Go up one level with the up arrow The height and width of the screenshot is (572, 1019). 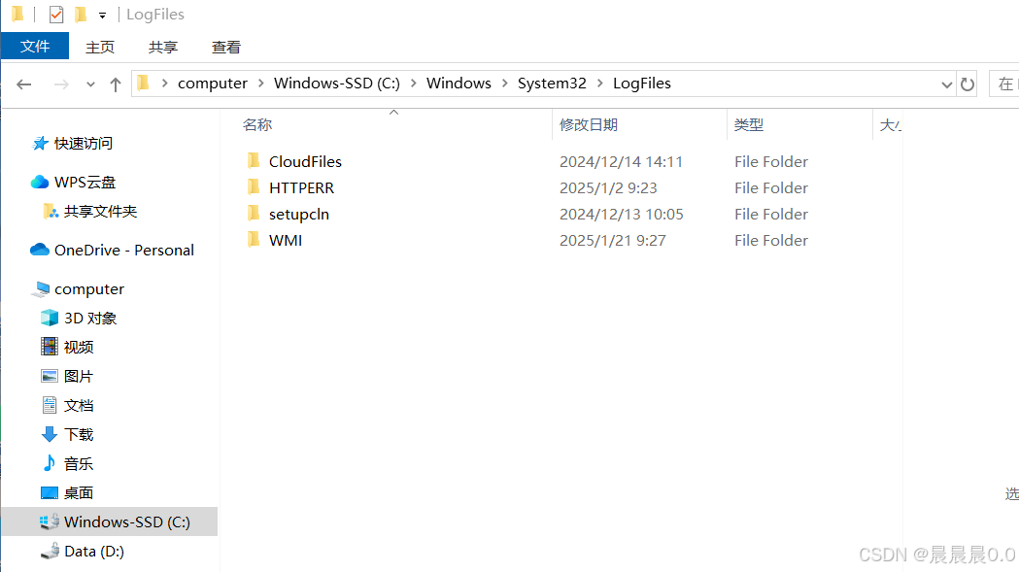(116, 84)
